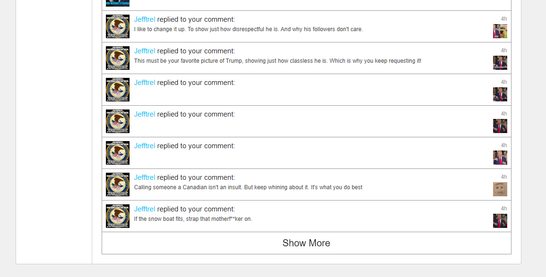Open Jefftrel link in the disrespectful reply
This screenshot has width=546, height=277.
(x=145, y=19)
